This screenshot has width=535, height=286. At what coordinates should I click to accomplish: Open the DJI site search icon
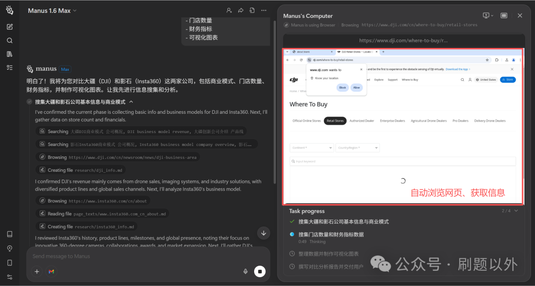click(462, 80)
